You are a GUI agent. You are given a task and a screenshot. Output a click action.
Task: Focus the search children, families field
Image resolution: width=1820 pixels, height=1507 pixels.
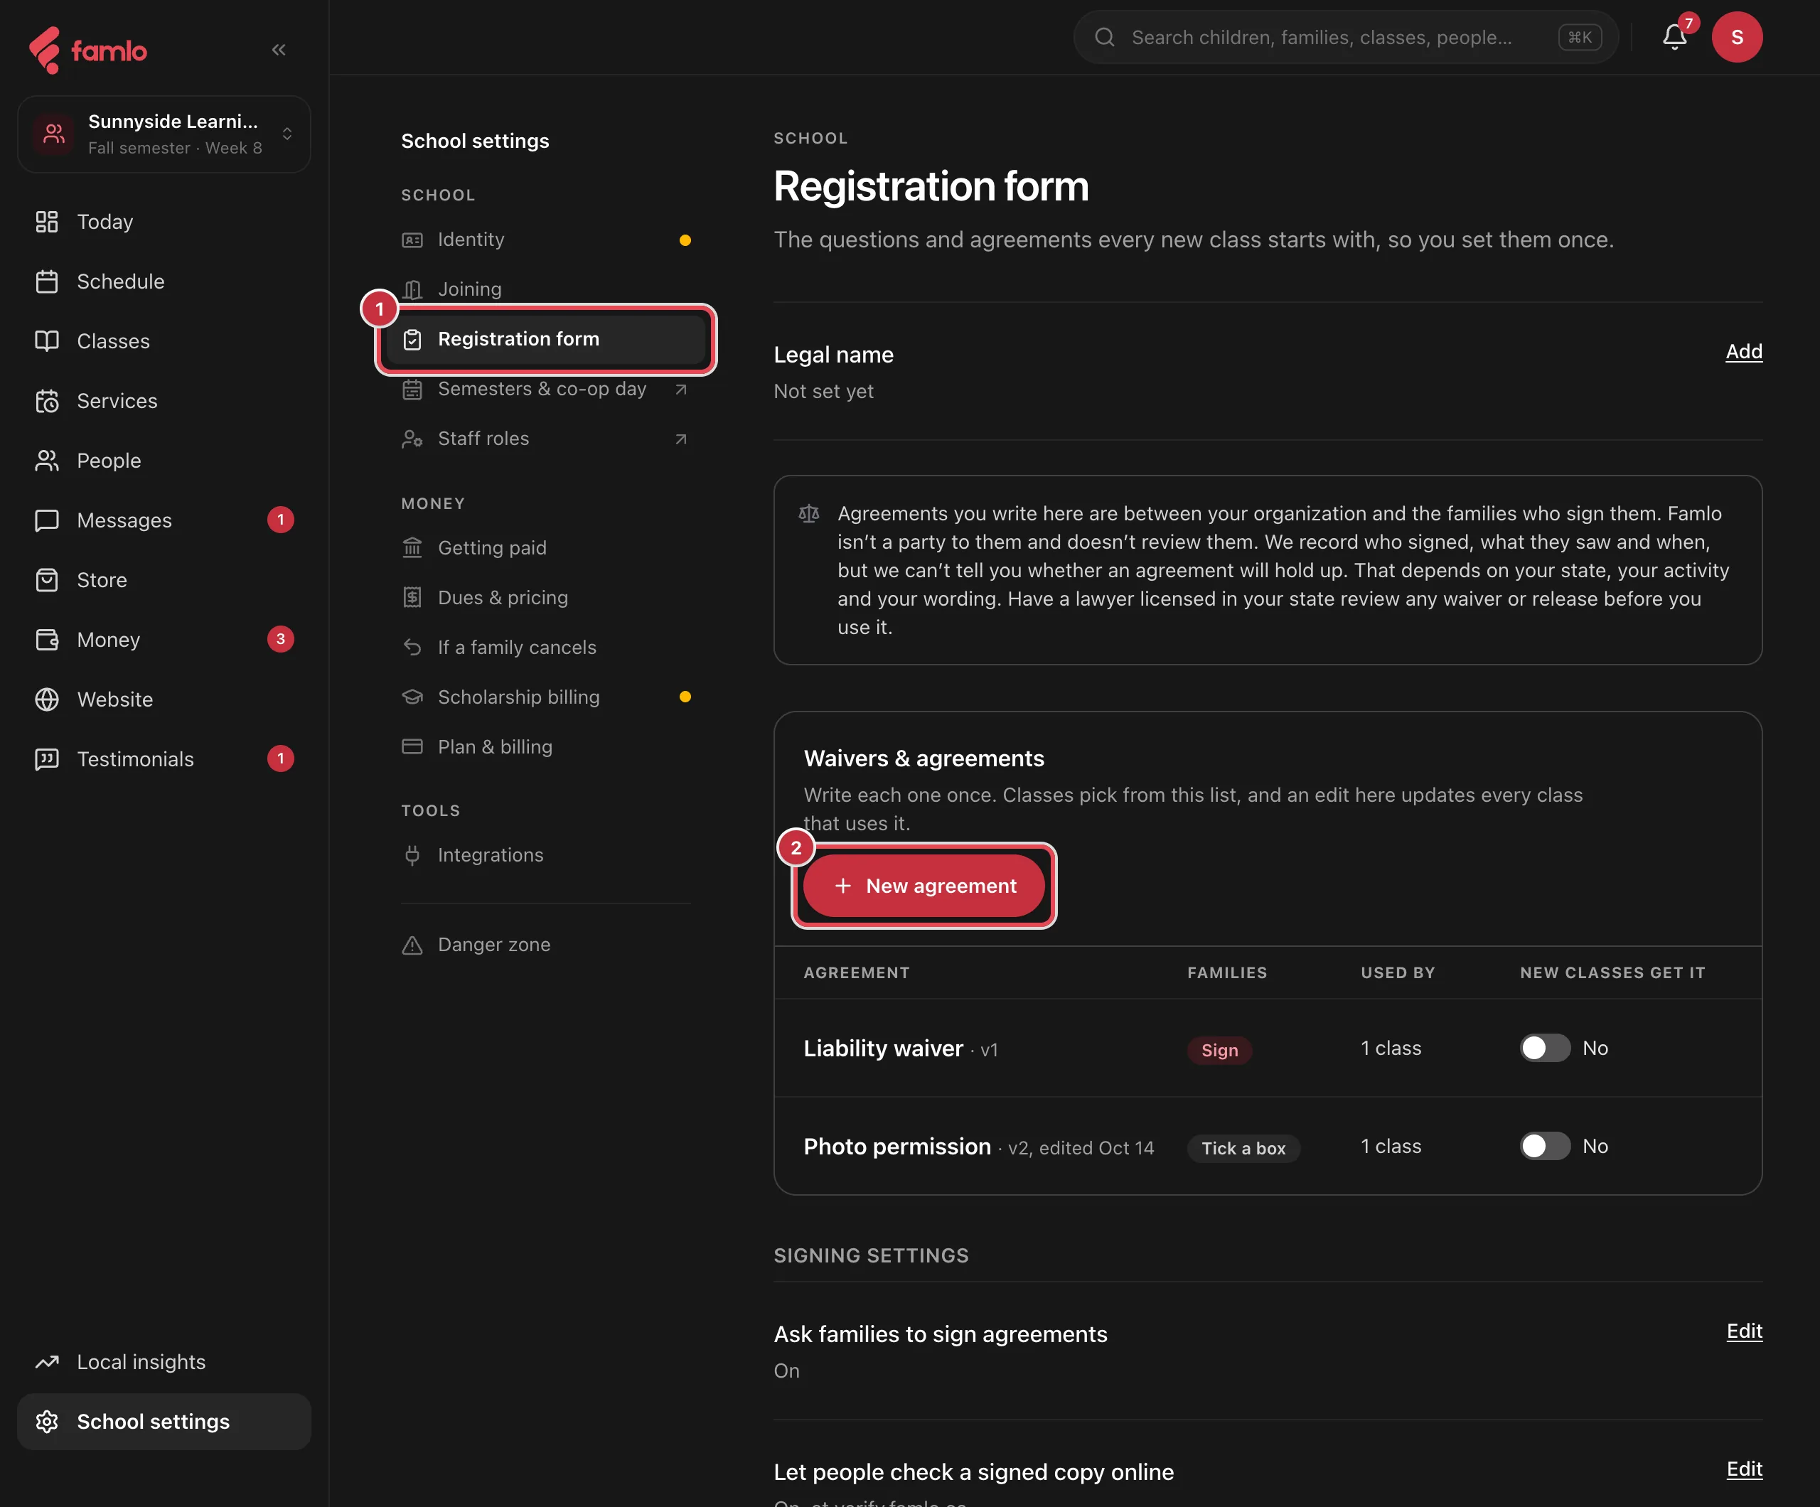pyautogui.click(x=1346, y=37)
